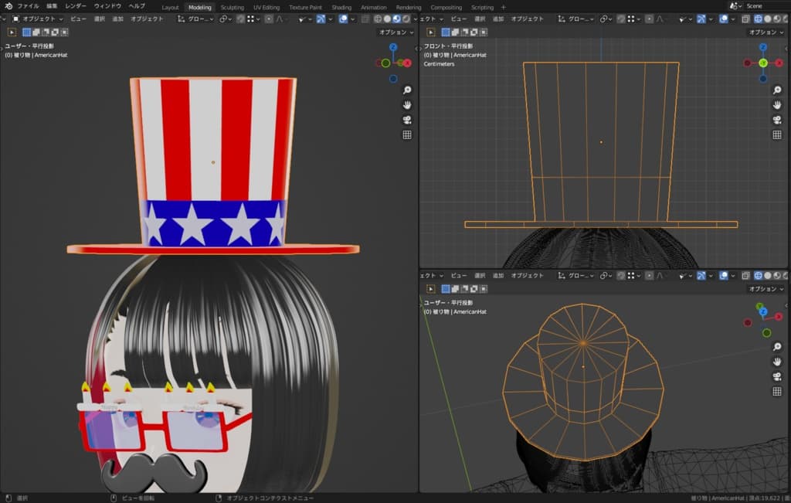Screen dimensions: 791x503
Task: Enable wireframe shading in the front viewport
Action: (x=759, y=19)
